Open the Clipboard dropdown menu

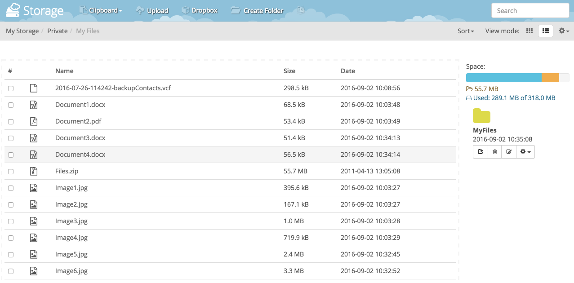pyautogui.click(x=101, y=10)
